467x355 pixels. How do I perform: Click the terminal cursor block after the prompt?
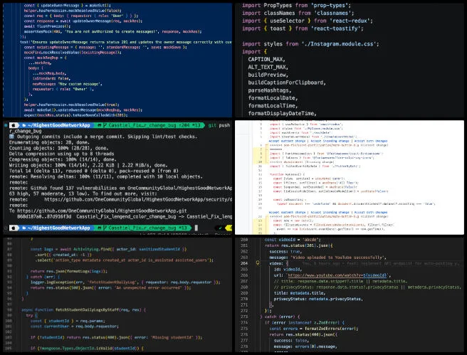pos(196,228)
